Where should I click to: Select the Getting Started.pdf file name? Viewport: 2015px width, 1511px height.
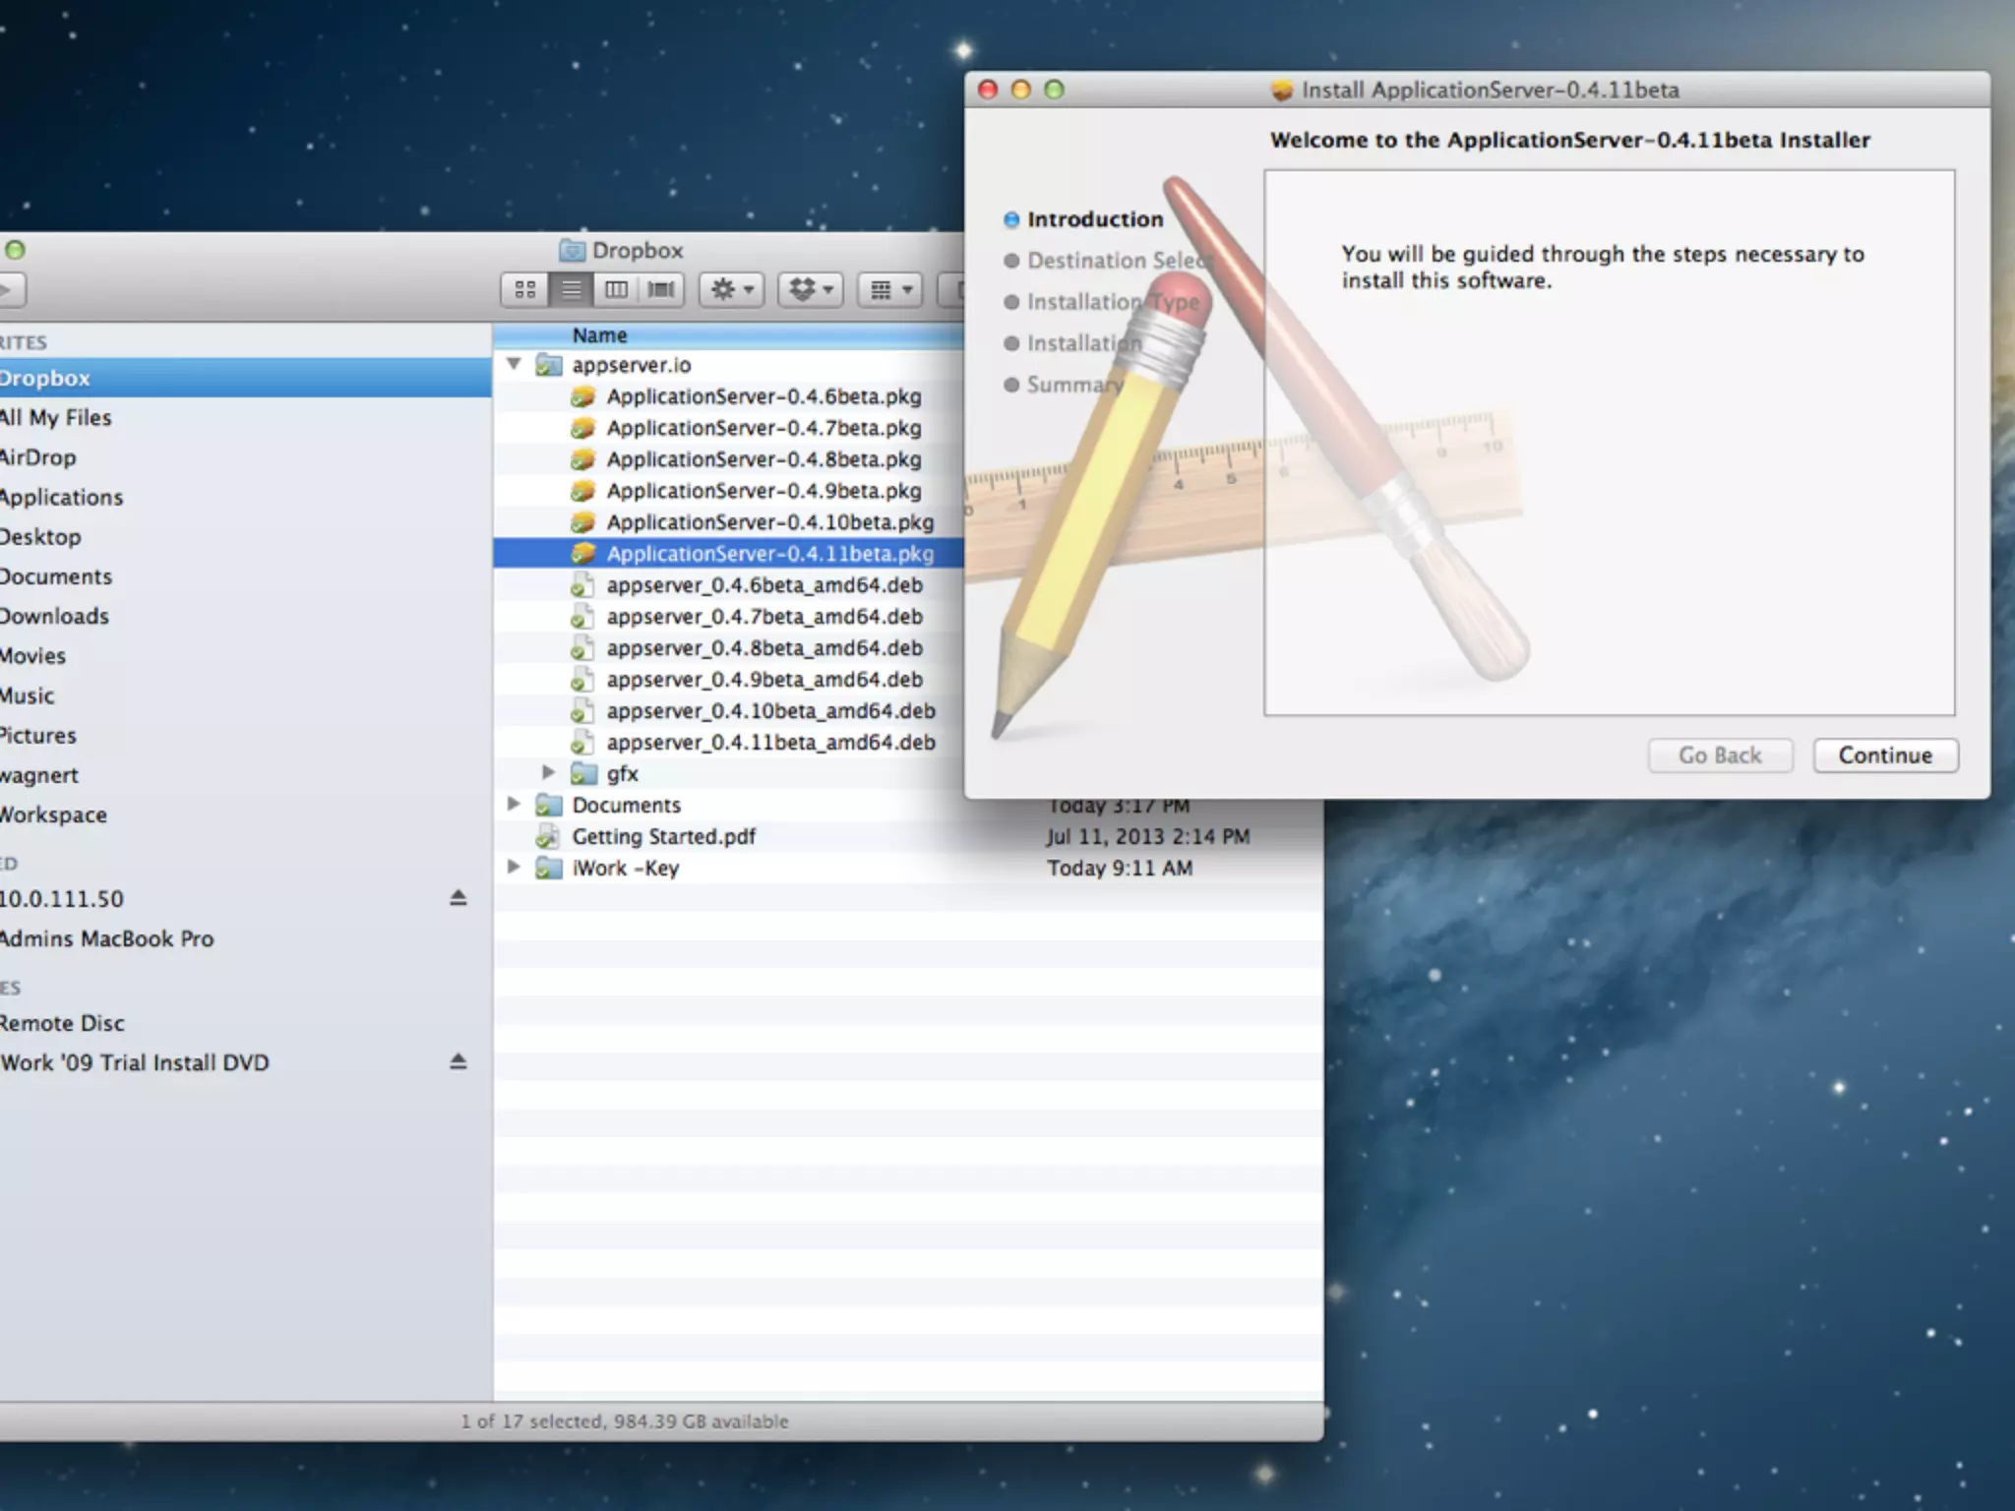coord(664,837)
